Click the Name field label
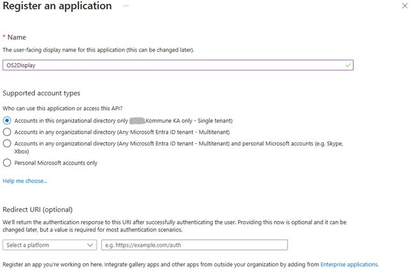This screenshot has height=273, width=411. 17,38
